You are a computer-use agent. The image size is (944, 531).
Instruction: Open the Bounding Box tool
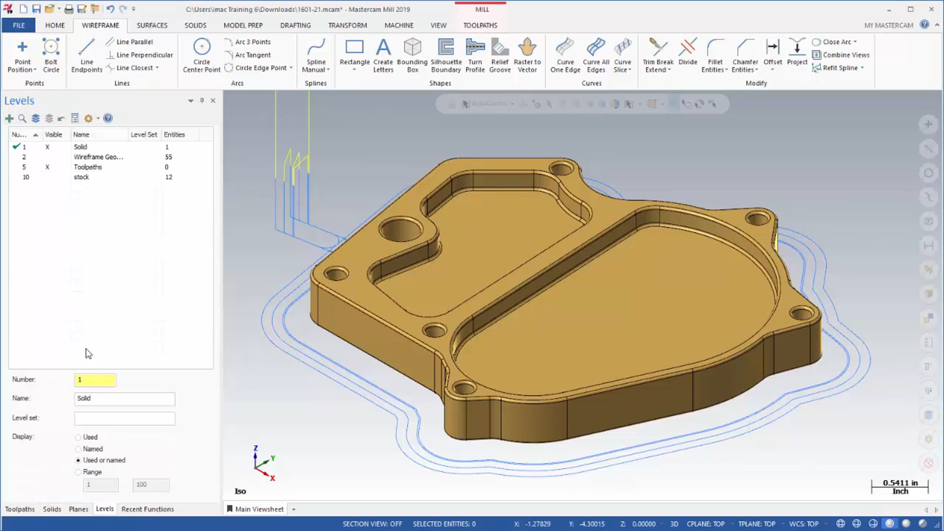[x=412, y=56]
